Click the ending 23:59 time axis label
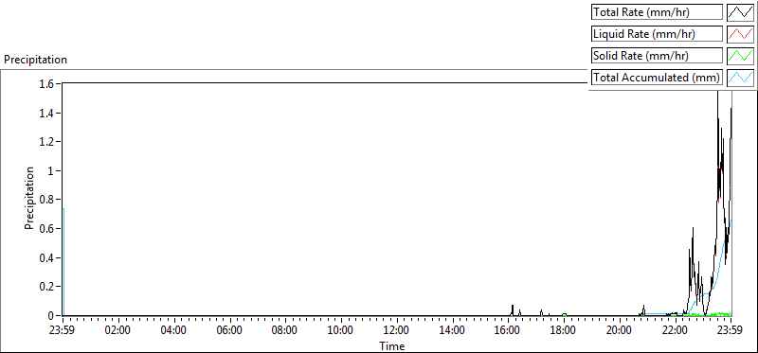The image size is (758, 353). click(731, 331)
